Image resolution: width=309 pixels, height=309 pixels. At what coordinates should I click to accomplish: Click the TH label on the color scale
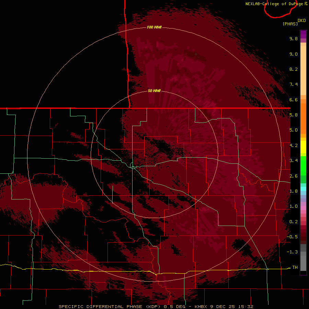pos(295,267)
